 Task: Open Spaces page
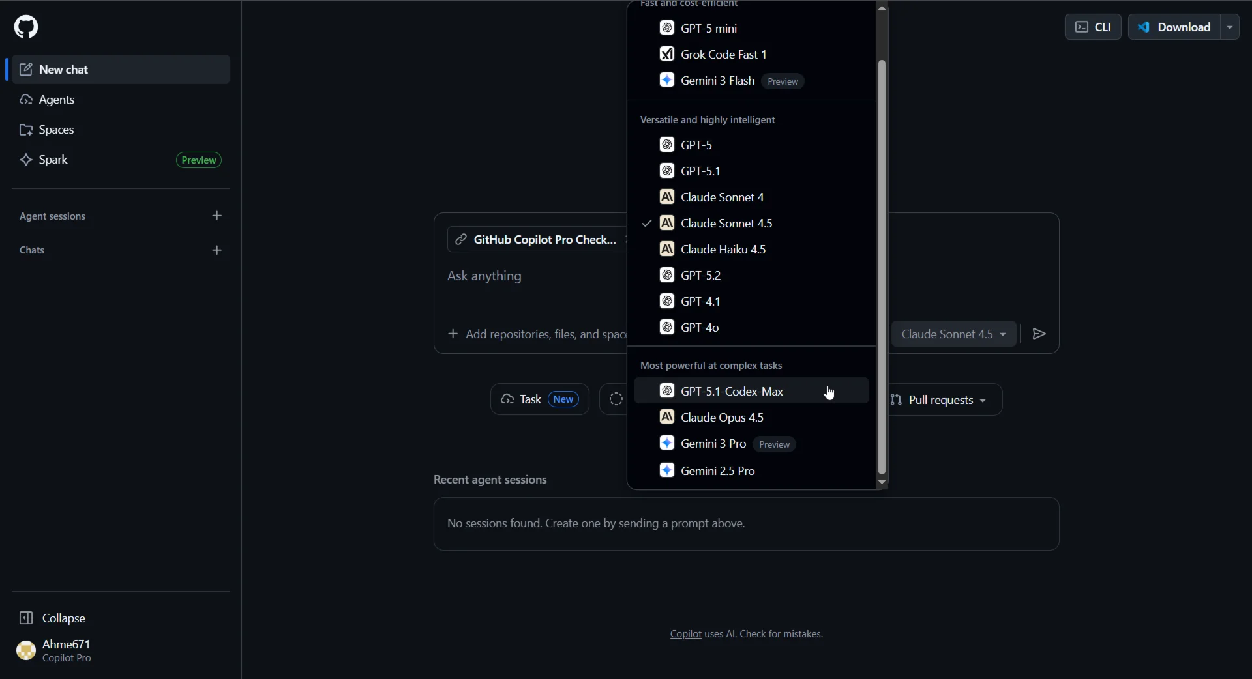pos(121,130)
